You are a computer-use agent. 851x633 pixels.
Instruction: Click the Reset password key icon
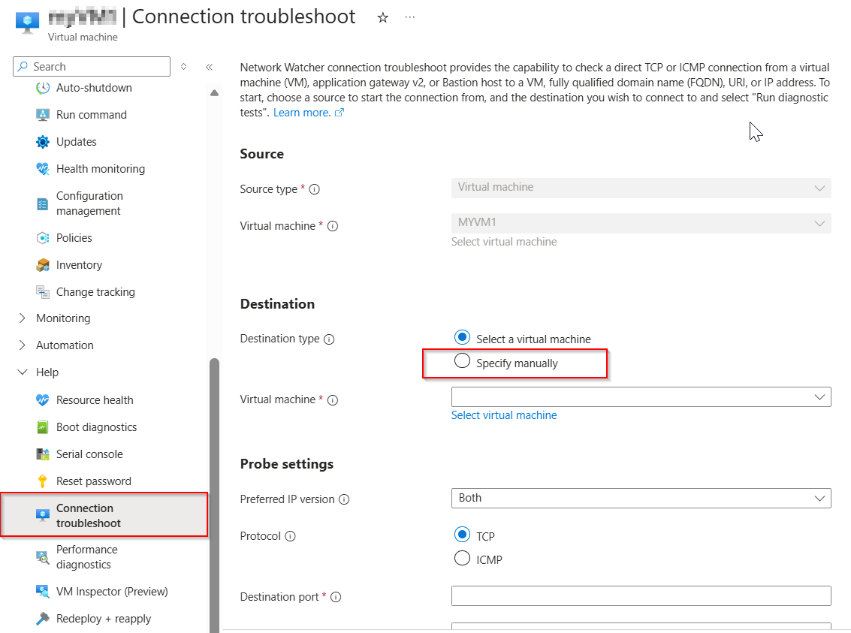(42, 481)
